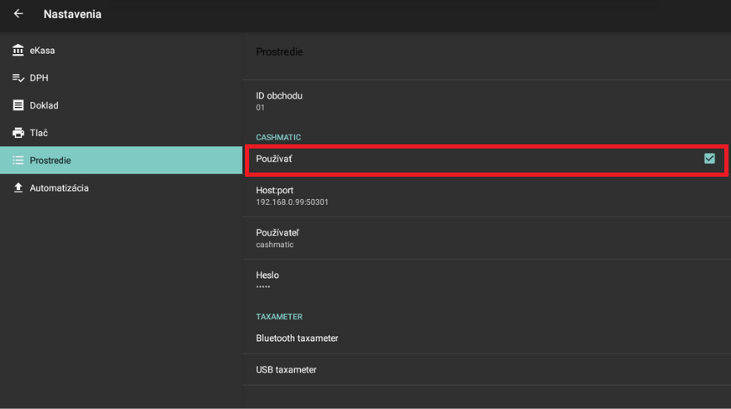Open Bluetooth taxameter settings
731x409 pixels.
pos(486,338)
